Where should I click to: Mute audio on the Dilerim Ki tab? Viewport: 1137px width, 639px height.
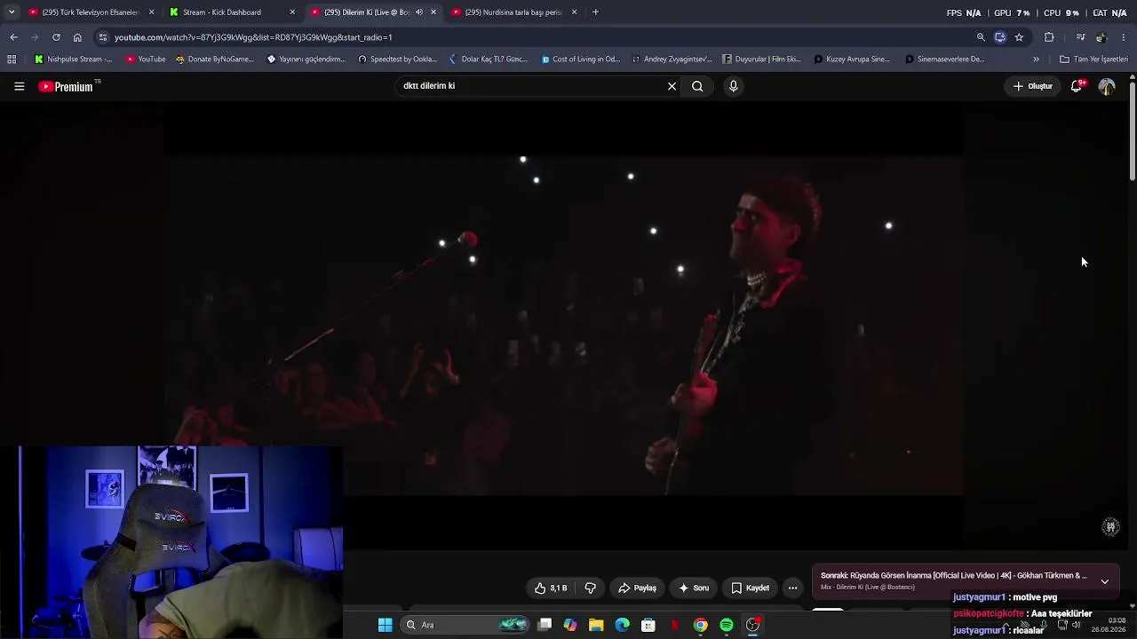(419, 12)
